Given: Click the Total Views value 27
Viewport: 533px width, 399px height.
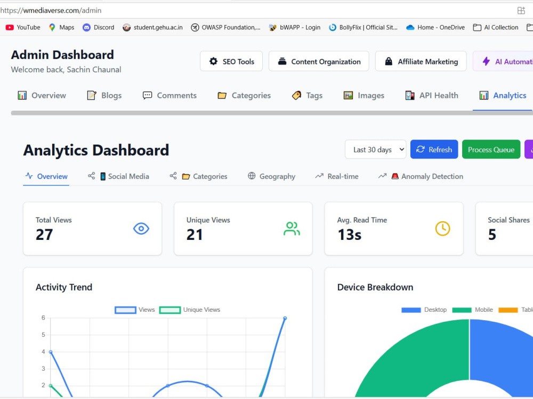Looking at the screenshot, I should [x=44, y=235].
